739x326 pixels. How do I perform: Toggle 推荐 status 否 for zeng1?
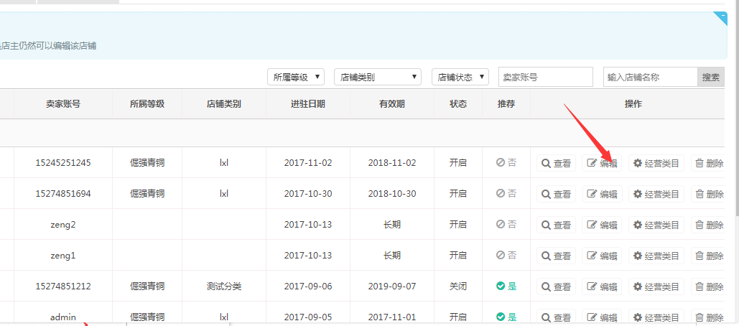coord(506,256)
